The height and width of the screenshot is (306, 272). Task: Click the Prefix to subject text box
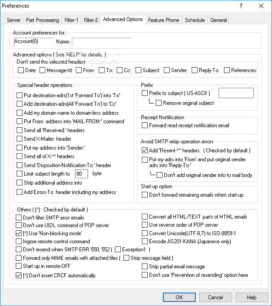pos(236,93)
